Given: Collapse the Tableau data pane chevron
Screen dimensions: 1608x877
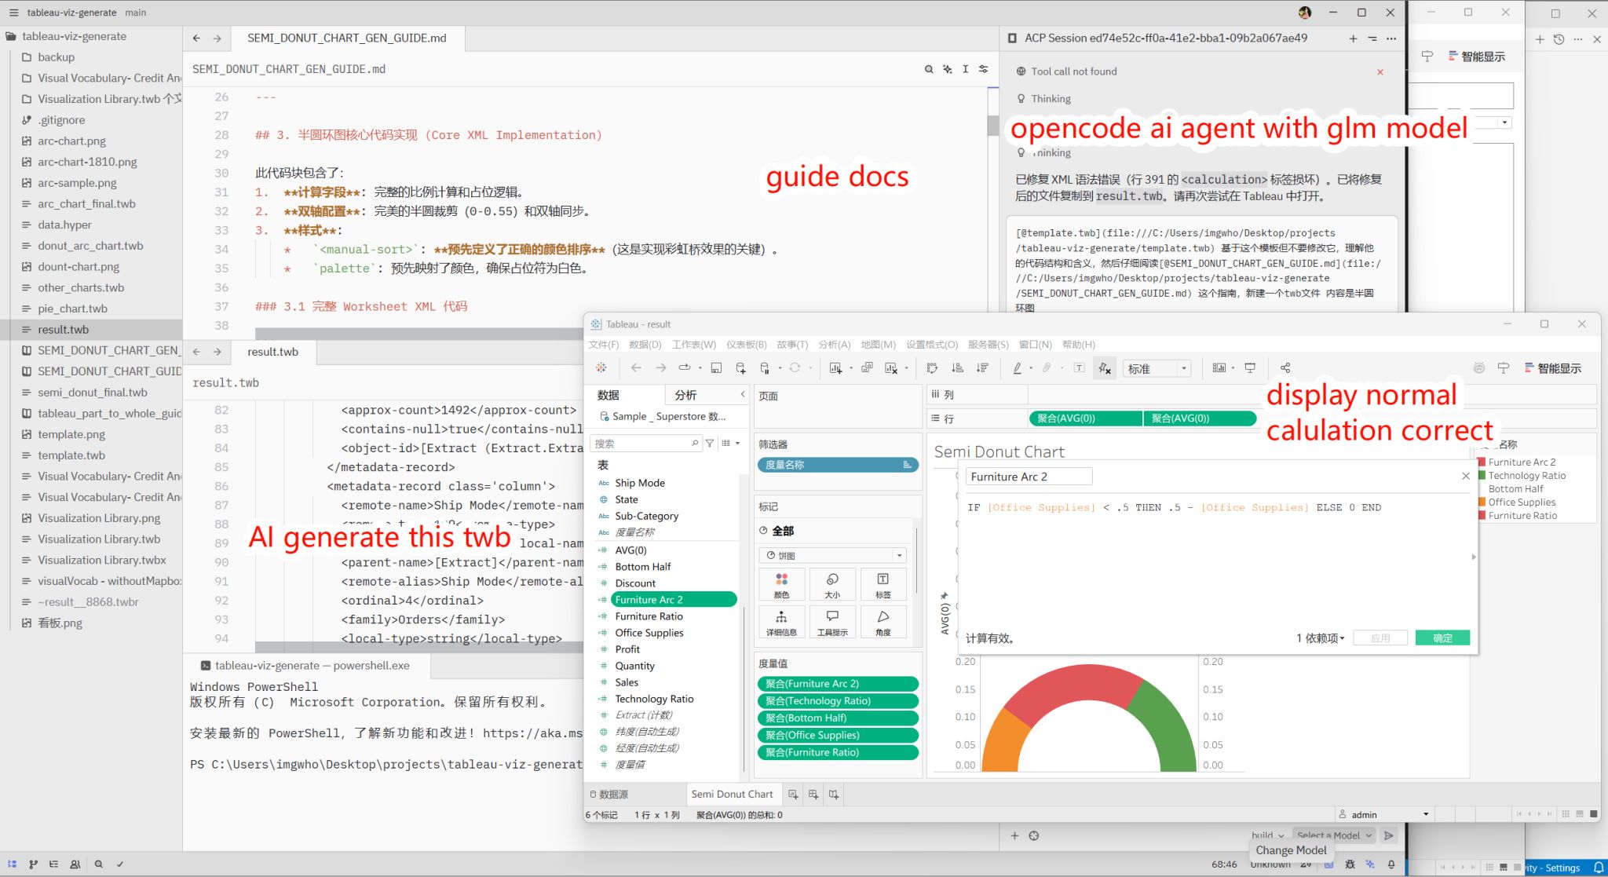Looking at the screenshot, I should [743, 394].
